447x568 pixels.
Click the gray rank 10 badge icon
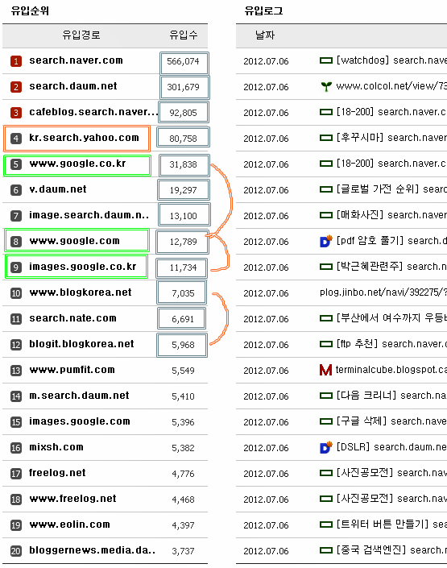pos(16,292)
